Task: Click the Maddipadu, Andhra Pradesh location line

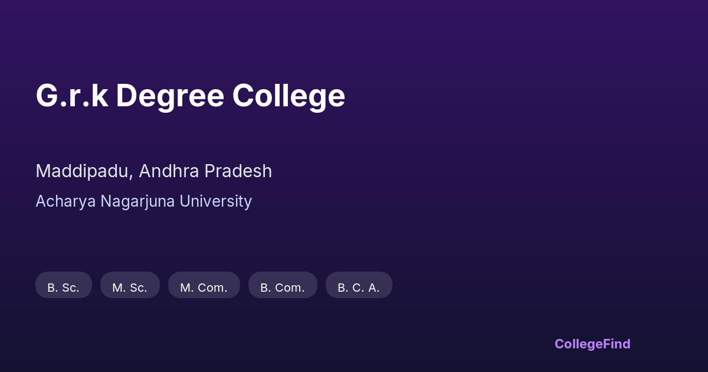Action: click(x=153, y=171)
